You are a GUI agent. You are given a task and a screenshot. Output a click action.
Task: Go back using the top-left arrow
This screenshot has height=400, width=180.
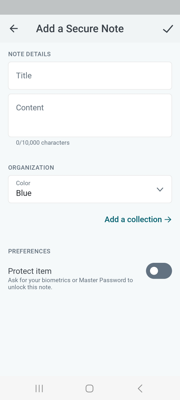pyautogui.click(x=14, y=29)
